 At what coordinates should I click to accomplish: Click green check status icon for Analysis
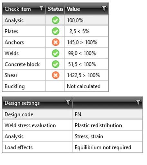(x=56, y=20)
